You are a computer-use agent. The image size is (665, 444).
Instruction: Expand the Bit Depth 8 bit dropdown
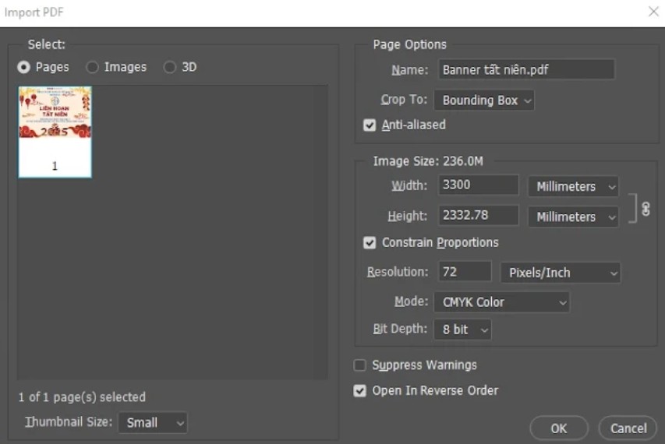pos(464,329)
